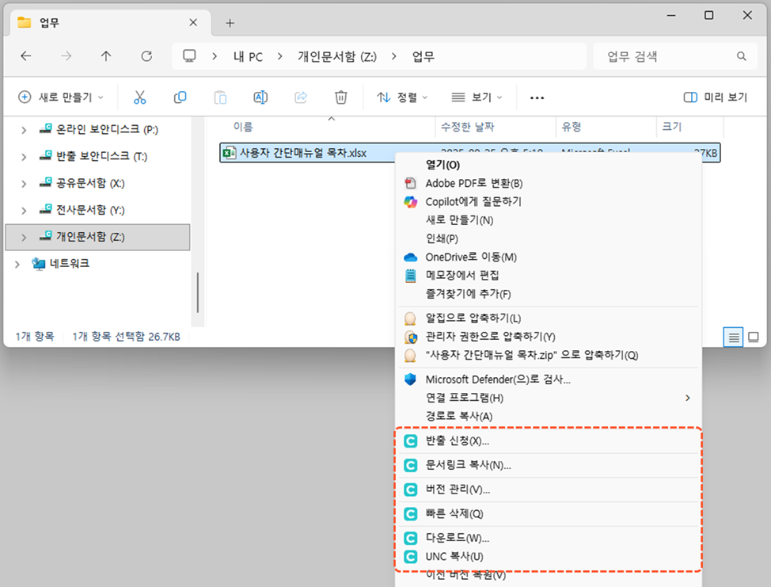Open the See more ellipsis toolbar menu
Image resolution: width=771 pixels, height=587 pixels.
click(537, 97)
